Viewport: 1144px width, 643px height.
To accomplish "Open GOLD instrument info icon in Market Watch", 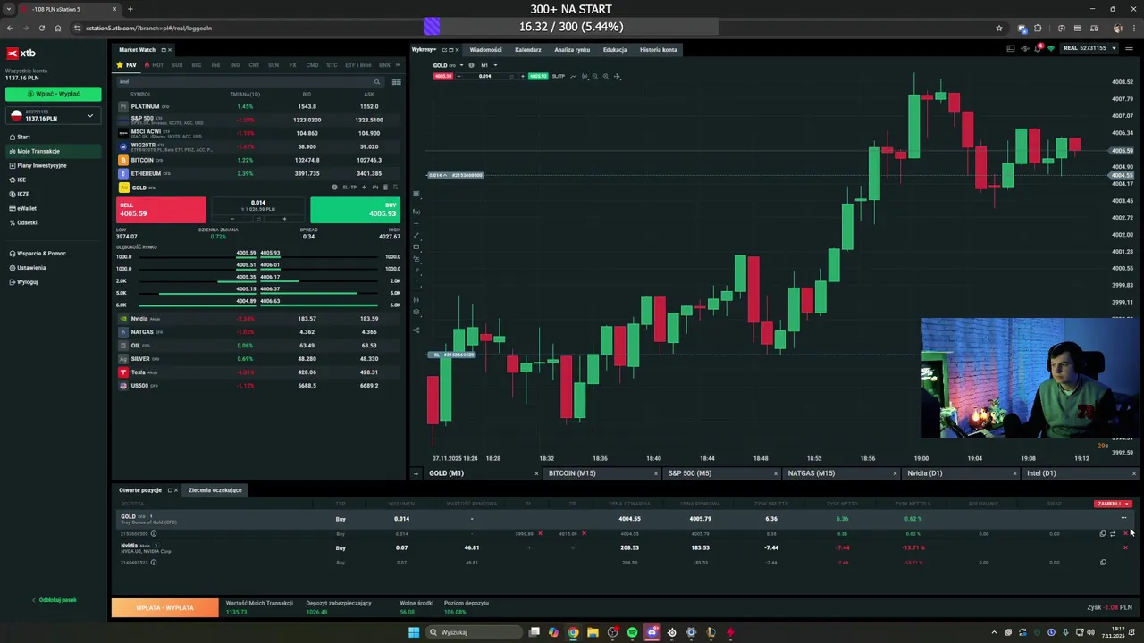I will coord(334,188).
